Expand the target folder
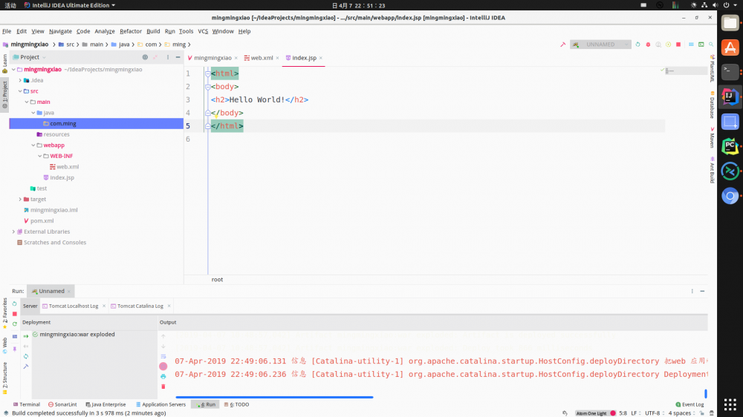 coord(20,200)
